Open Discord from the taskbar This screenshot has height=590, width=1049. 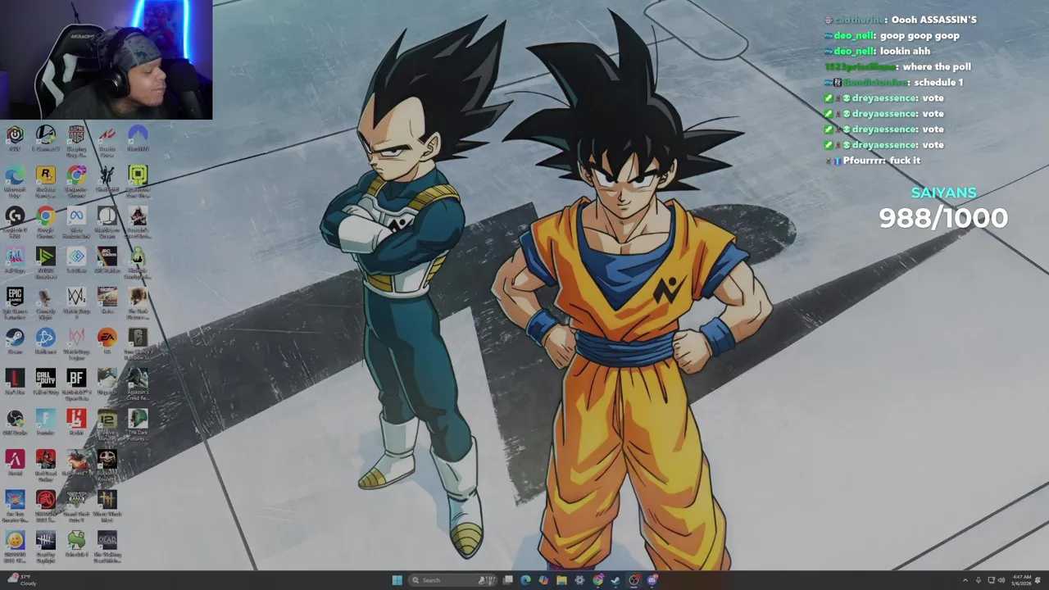pyautogui.click(x=652, y=580)
